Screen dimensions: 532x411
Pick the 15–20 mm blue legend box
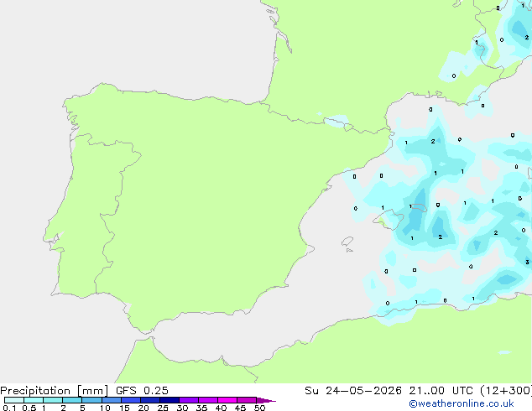point(130,400)
